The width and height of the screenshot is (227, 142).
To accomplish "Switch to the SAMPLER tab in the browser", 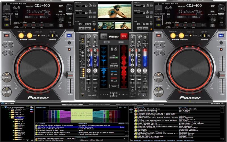I will coord(99,105).
